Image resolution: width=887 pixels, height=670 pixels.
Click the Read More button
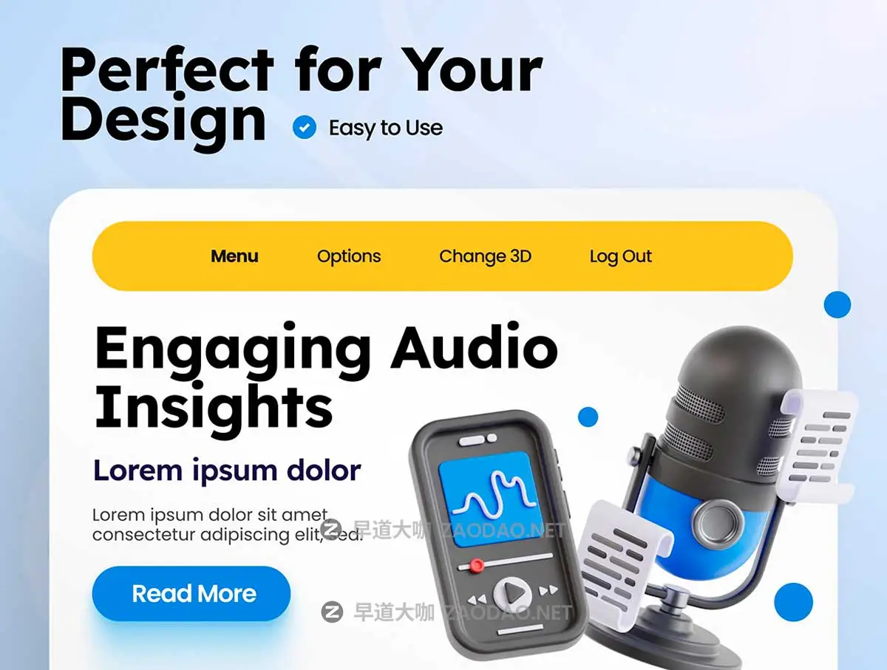tap(191, 593)
